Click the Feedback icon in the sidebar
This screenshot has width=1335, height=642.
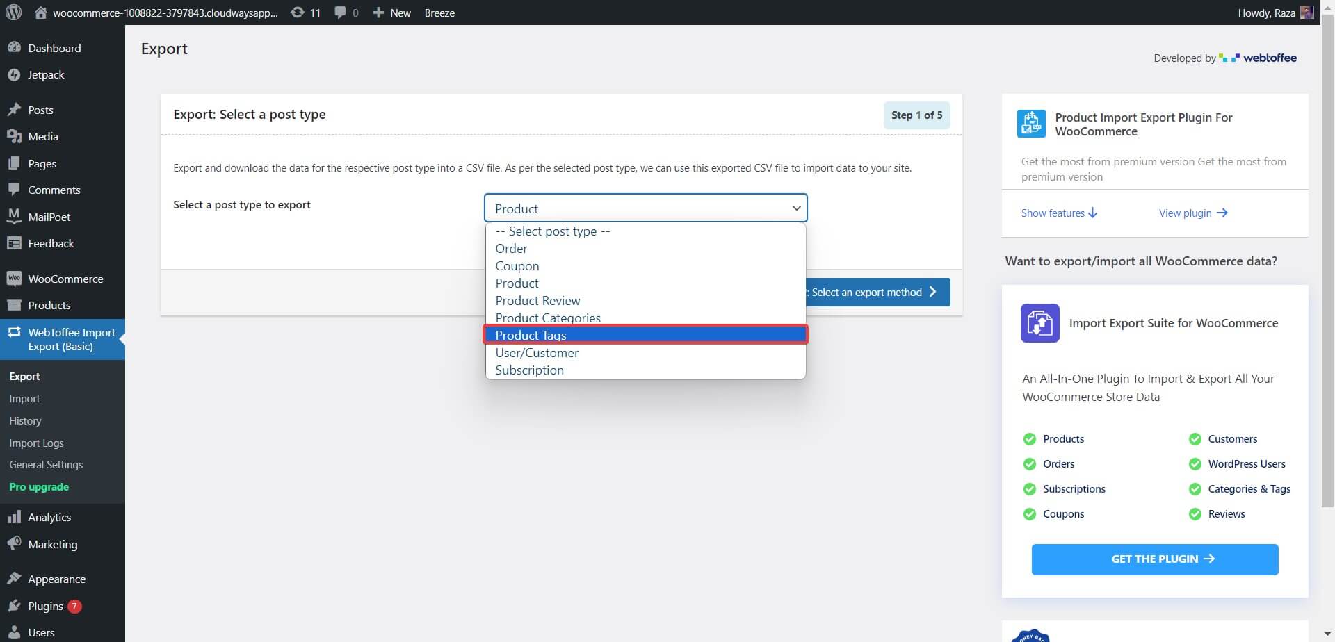[14, 243]
